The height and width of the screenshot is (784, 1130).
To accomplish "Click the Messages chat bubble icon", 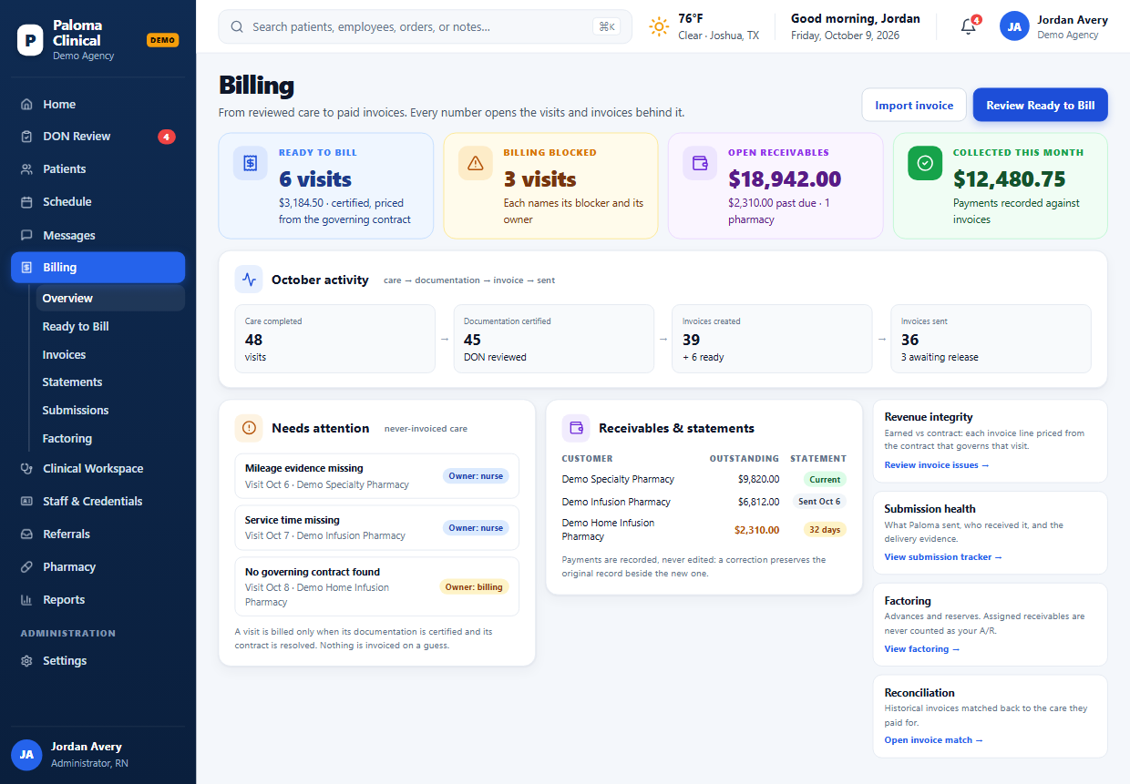I will coord(26,235).
